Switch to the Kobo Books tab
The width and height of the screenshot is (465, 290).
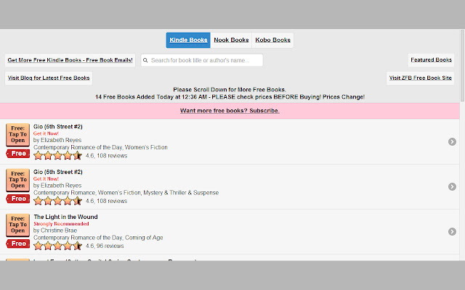tap(273, 40)
